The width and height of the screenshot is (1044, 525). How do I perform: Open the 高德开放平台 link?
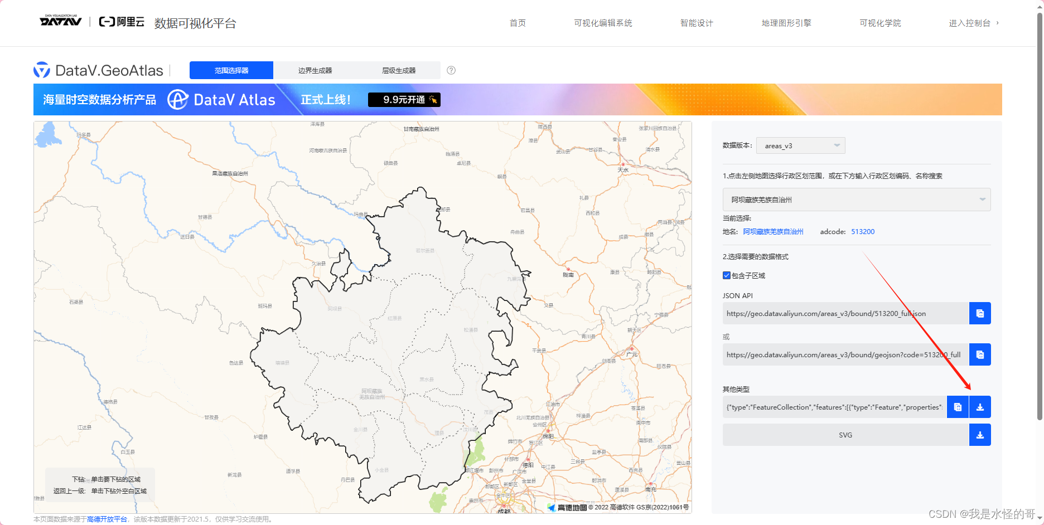[107, 519]
